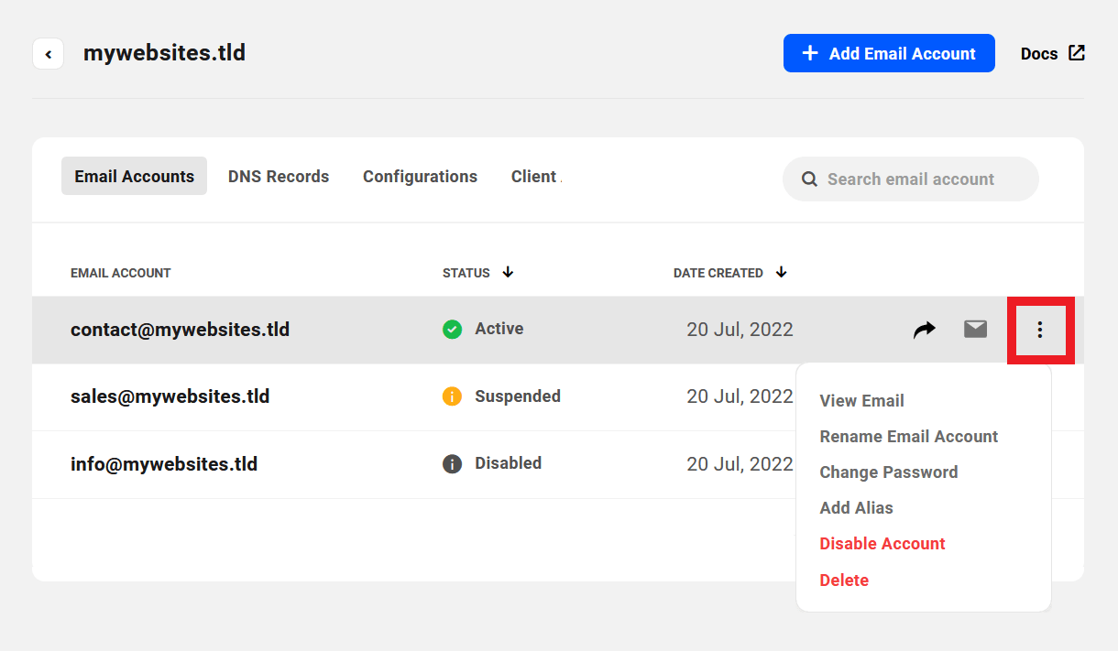Select Change Password option
This screenshot has height=651, width=1118.
coord(889,472)
